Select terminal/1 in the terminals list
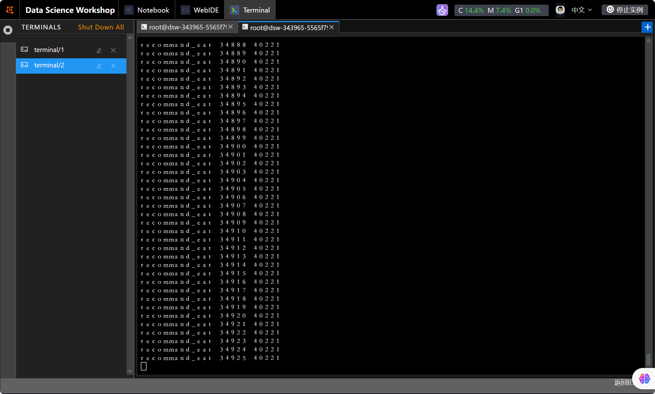 [x=49, y=50]
